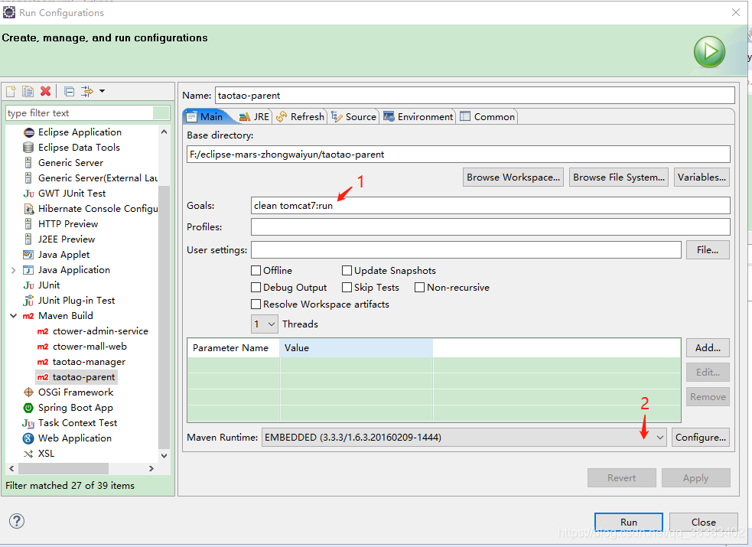Click the tree horizontal scroll right arrow

click(x=151, y=468)
